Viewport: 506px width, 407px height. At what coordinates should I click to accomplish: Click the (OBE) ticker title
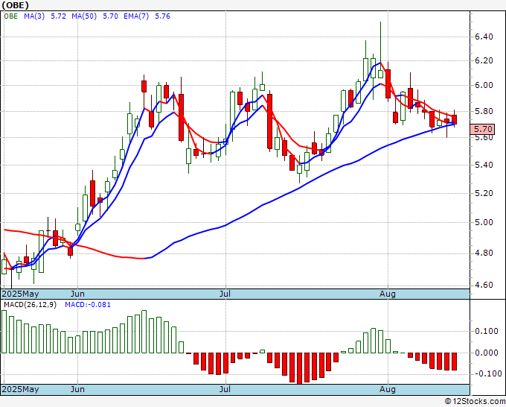coord(15,5)
